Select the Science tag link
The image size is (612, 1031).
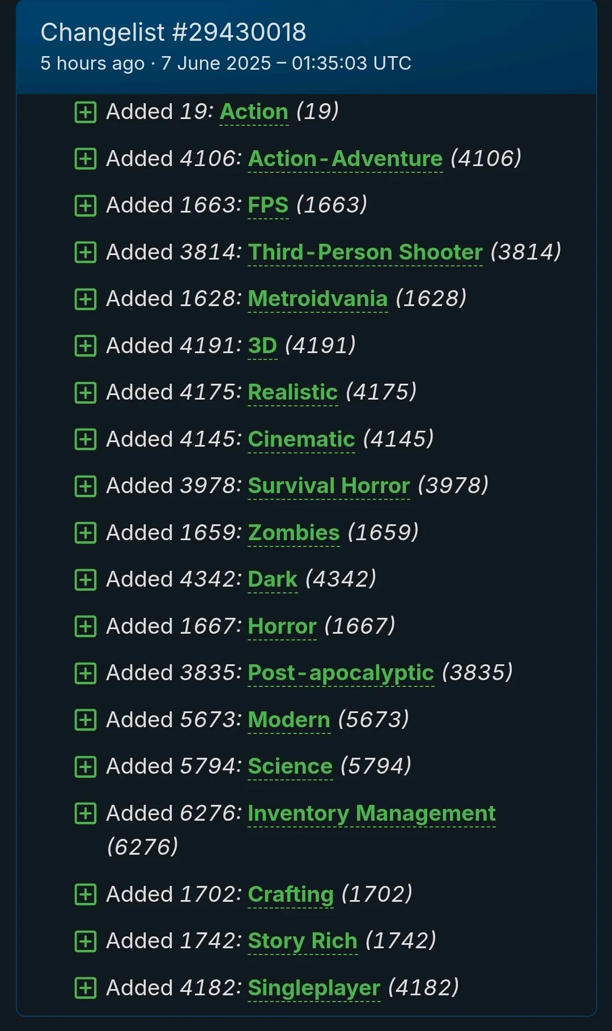(x=290, y=766)
